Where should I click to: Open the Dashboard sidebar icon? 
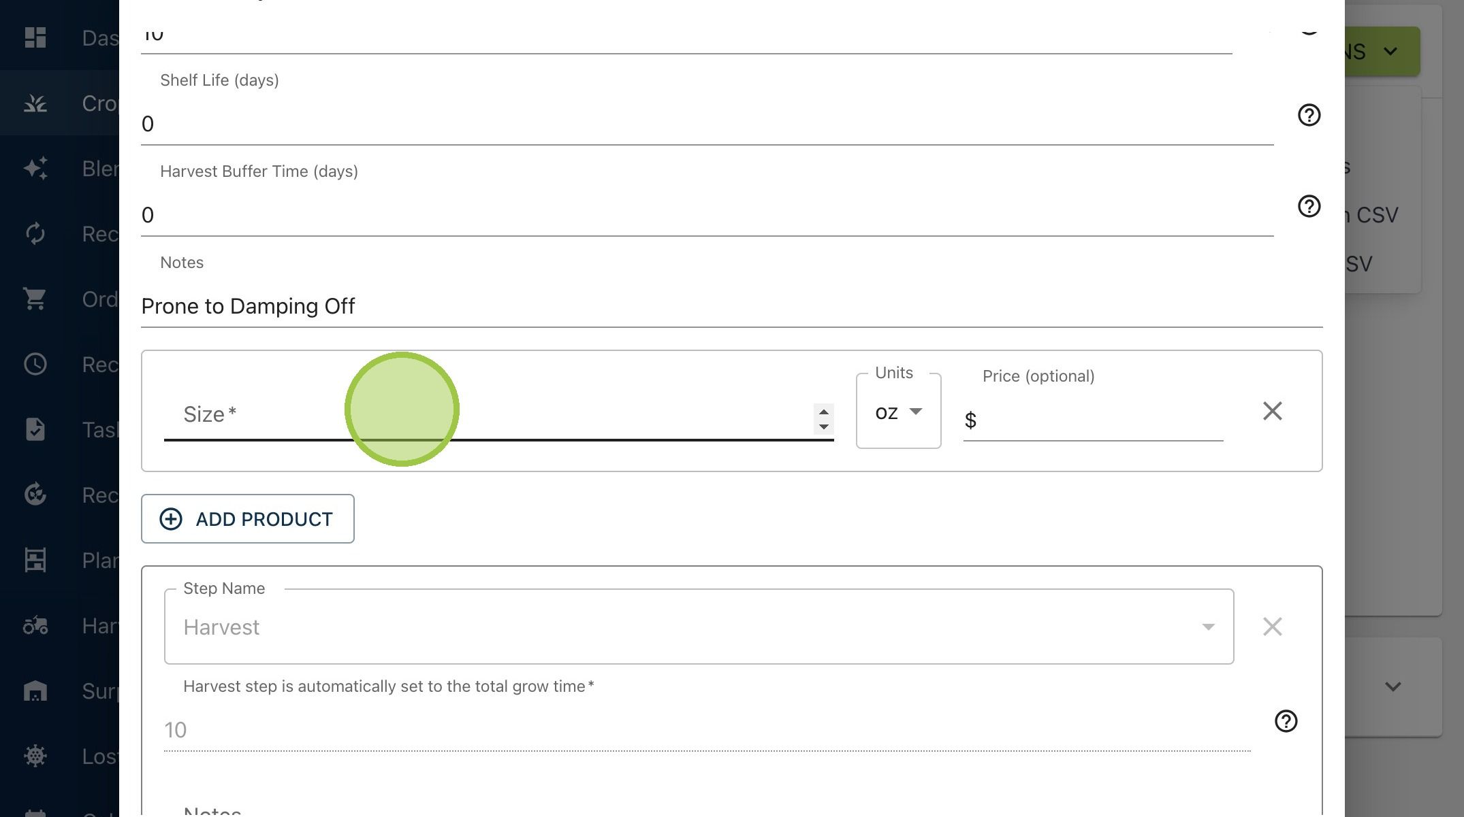[35, 37]
